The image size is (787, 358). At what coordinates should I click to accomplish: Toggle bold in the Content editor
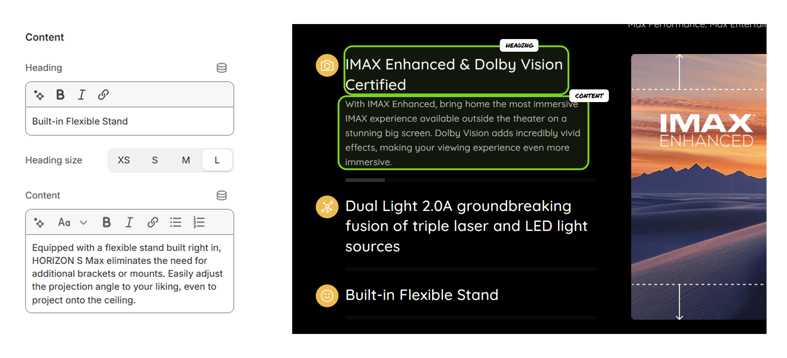(x=106, y=222)
